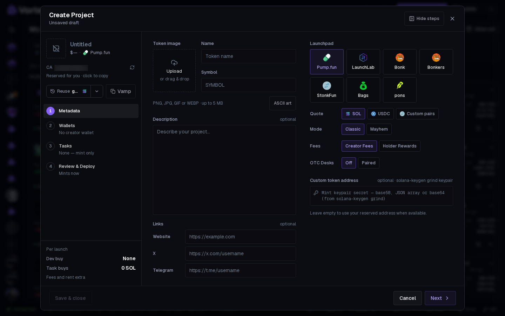Focus the X username link field
505x316 pixels.
tap(241, 254)
